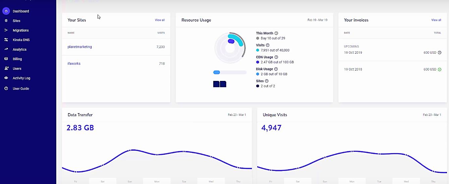This screenshot has height=184, width=449.
Task: Click the upcoming 19 Oct 2019 invoice date
Action: click(x=353, y=53)
